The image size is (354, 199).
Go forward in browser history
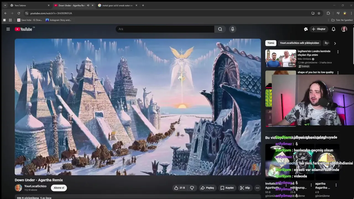tap(12, 13)
